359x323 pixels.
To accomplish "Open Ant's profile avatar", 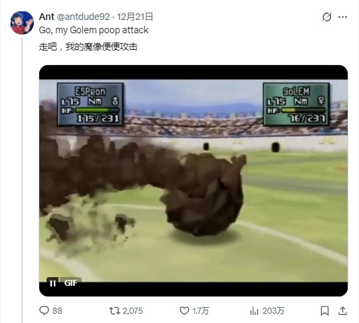I will 22,23.
